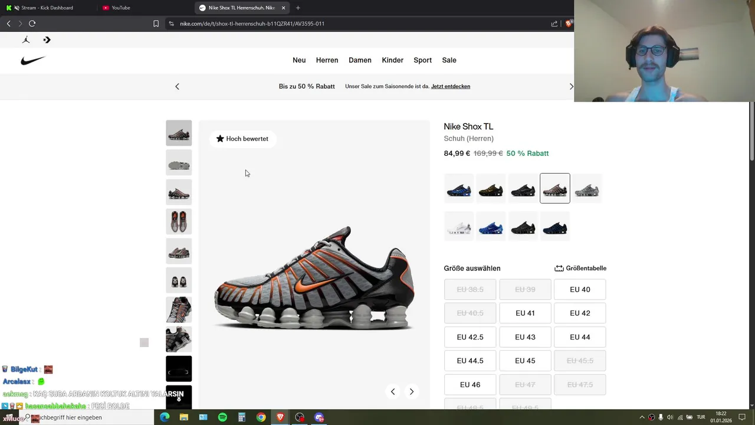Image resolution: width=755 pixels, height=425 pixels.
Task: Select size EU 44
Action: coord(580,337)
